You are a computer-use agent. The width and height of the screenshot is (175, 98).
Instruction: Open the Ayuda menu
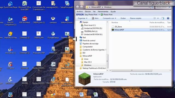[x=113, y=11]
